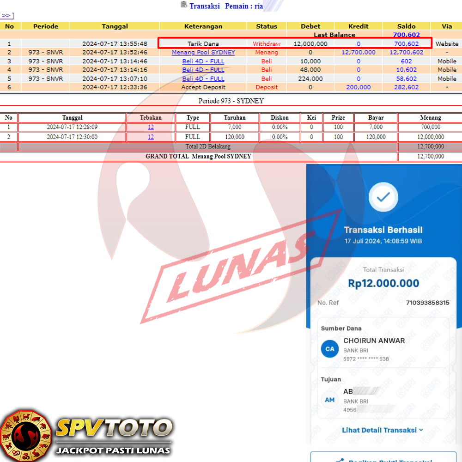Click the >> navigation link
Screen dimensions: 462x462
(x=6, y=16)
